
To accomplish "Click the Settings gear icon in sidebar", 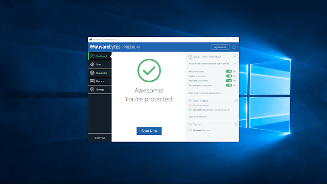I will coord(92,89).
